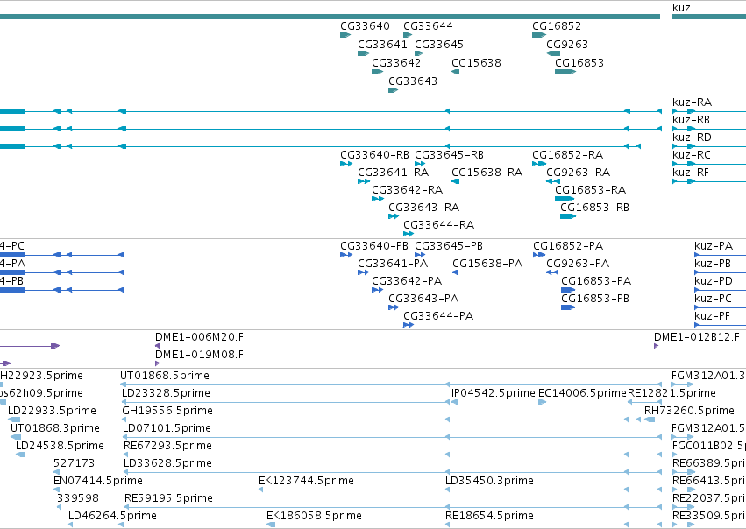The width and height of the screenshot is (746, 529).
Task: Click EST RE59195.5prime
Action: (169, 498)
